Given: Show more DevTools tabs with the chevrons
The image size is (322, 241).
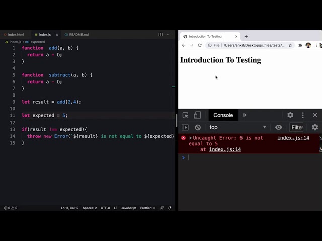Looking at the screenshot, I should [x=244, y=115].
